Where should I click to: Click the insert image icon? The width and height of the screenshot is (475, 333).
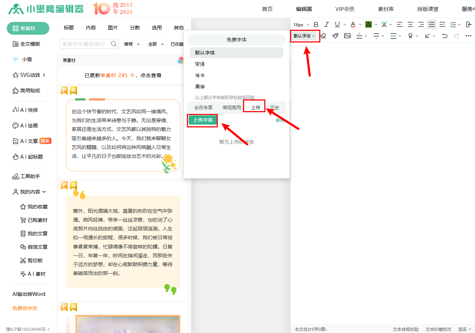(x=347, y=35)
